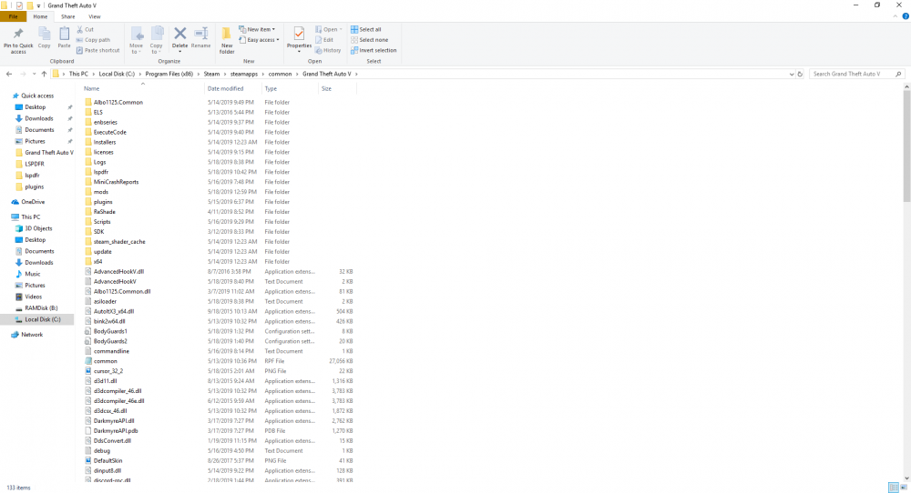Click the Copy ribbon icon
Screen dimensions: 911x493
pos(44,34)
